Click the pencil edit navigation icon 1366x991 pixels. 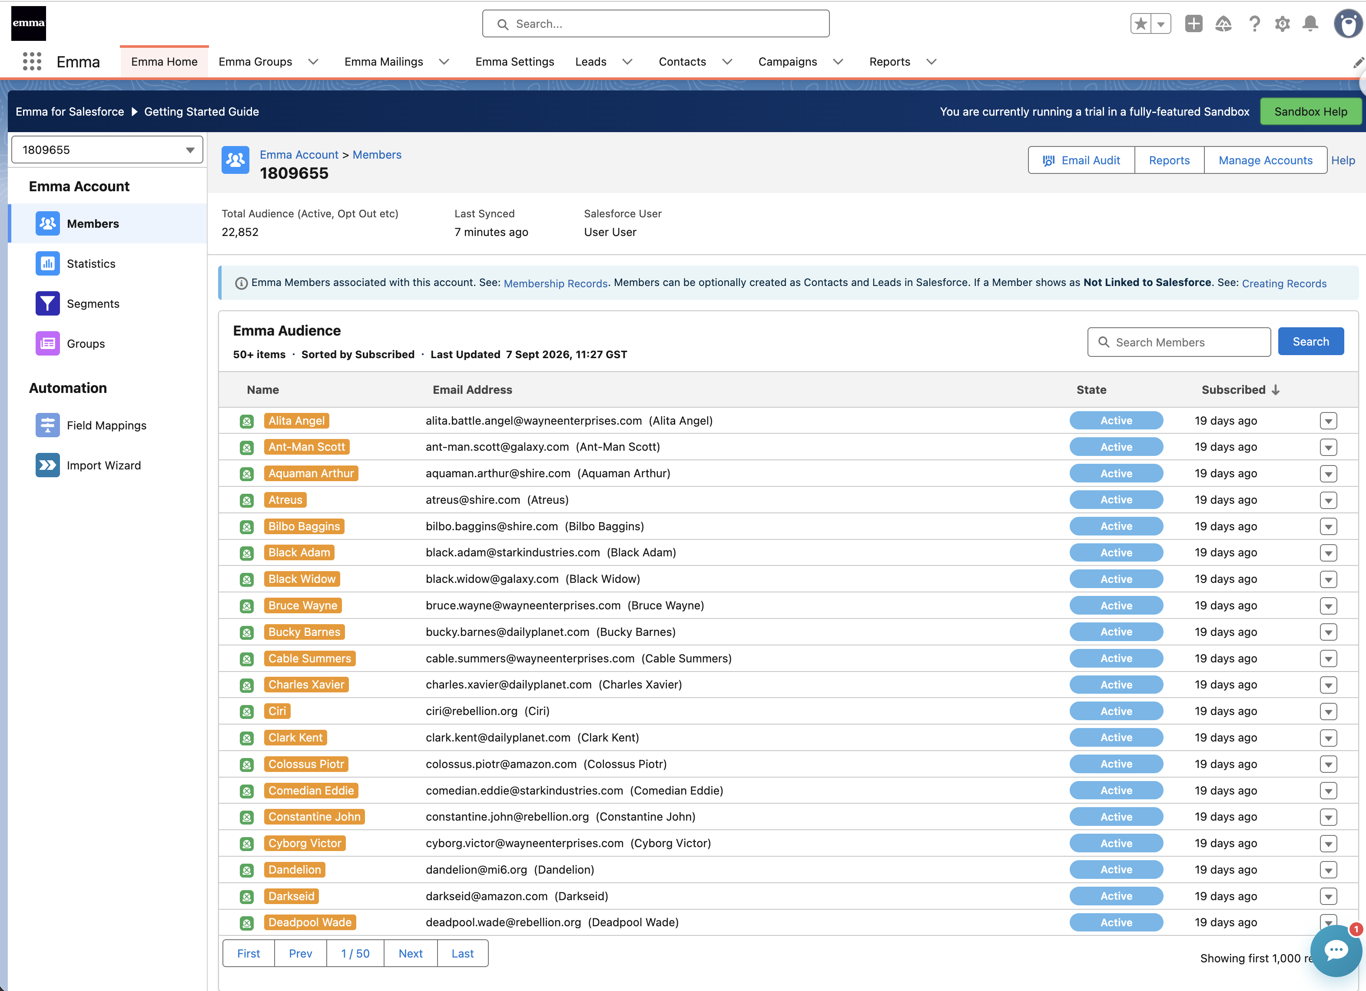(x=1358, y=62)
